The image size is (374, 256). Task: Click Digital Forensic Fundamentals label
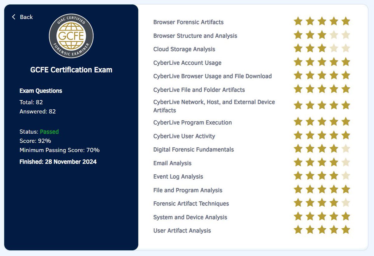[x=194, y=149]
